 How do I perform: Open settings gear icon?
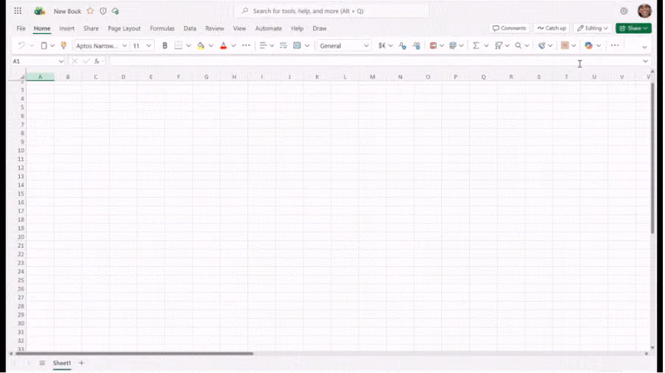pyautogui.click(x=624, y=11)
